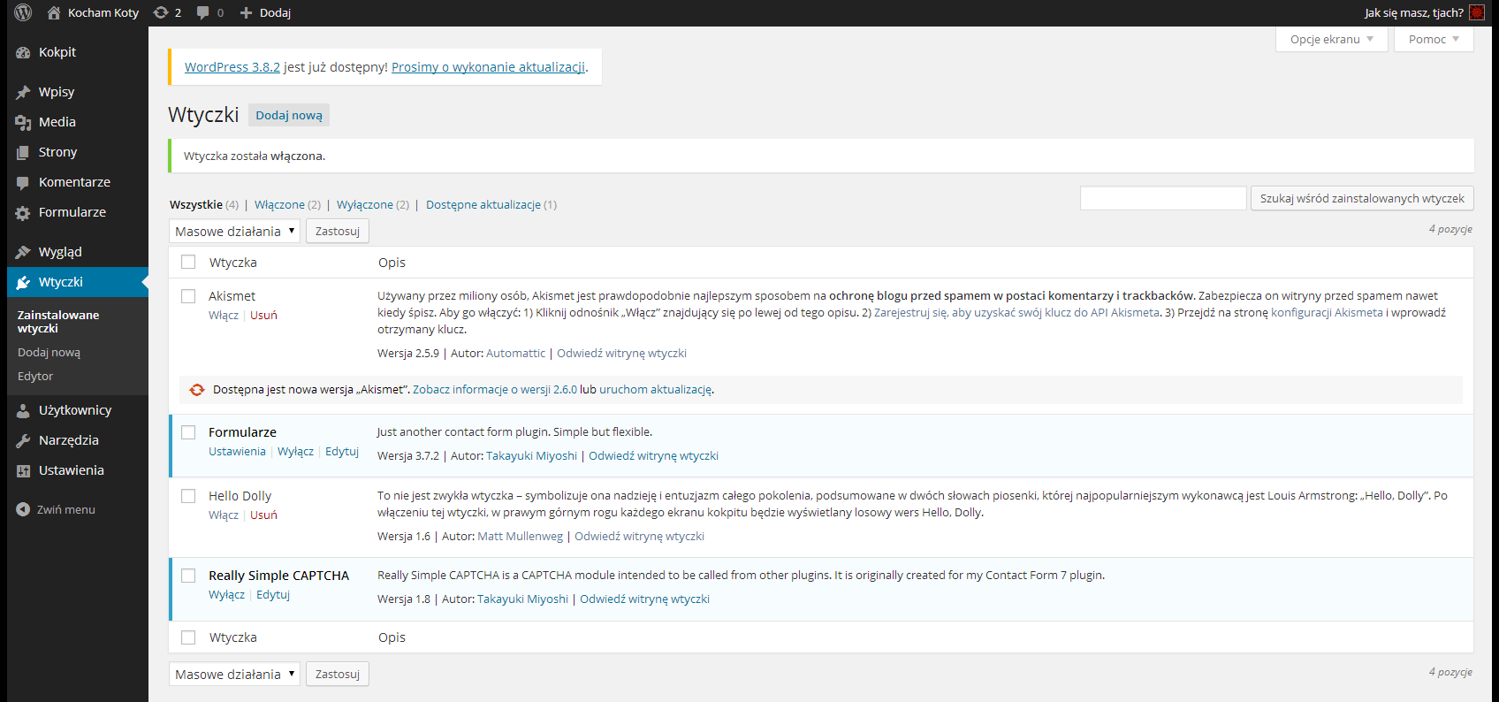
Task: Click Usuń under Hello Dolly
Action: [263, 515]
